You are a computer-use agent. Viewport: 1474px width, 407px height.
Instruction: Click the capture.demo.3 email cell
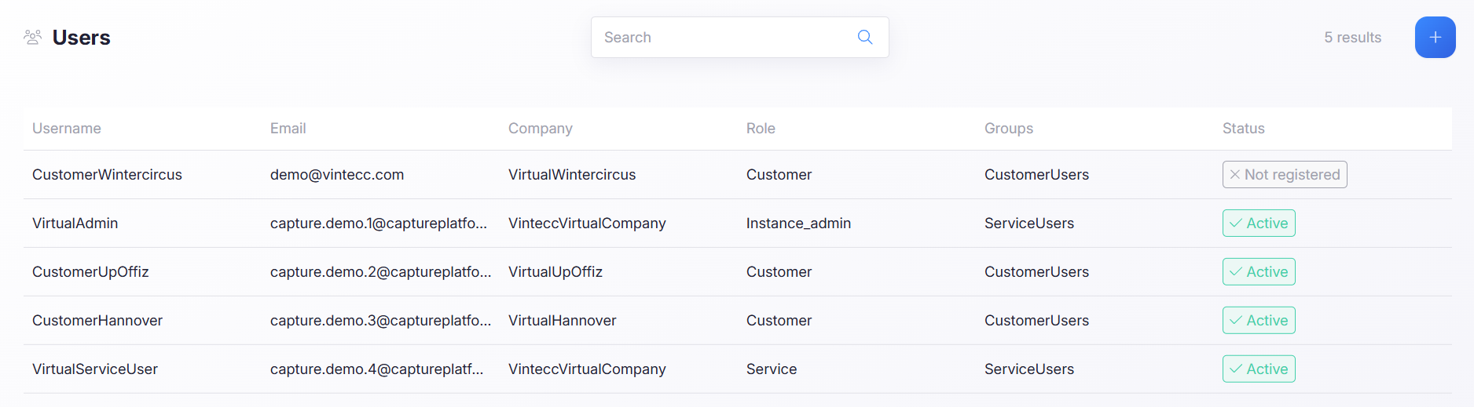pyautogui.click(x=381, y=321)
